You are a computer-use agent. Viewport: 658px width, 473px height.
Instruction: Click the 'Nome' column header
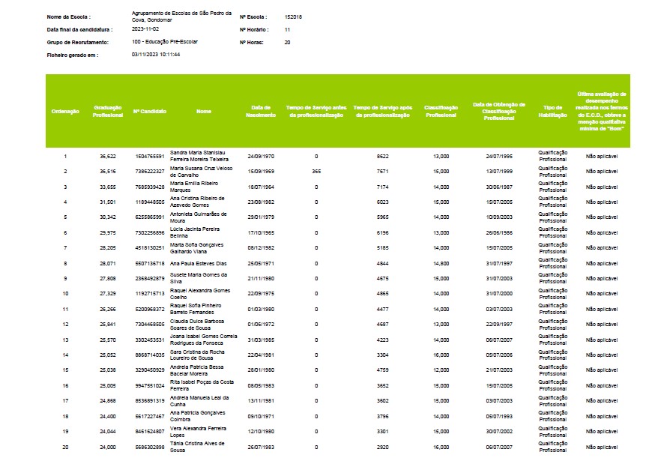[x=203, y=111]
